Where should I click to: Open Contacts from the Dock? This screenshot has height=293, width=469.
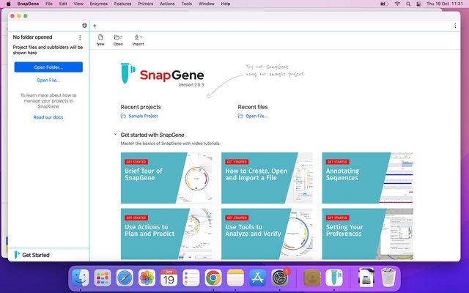point(312,278)
